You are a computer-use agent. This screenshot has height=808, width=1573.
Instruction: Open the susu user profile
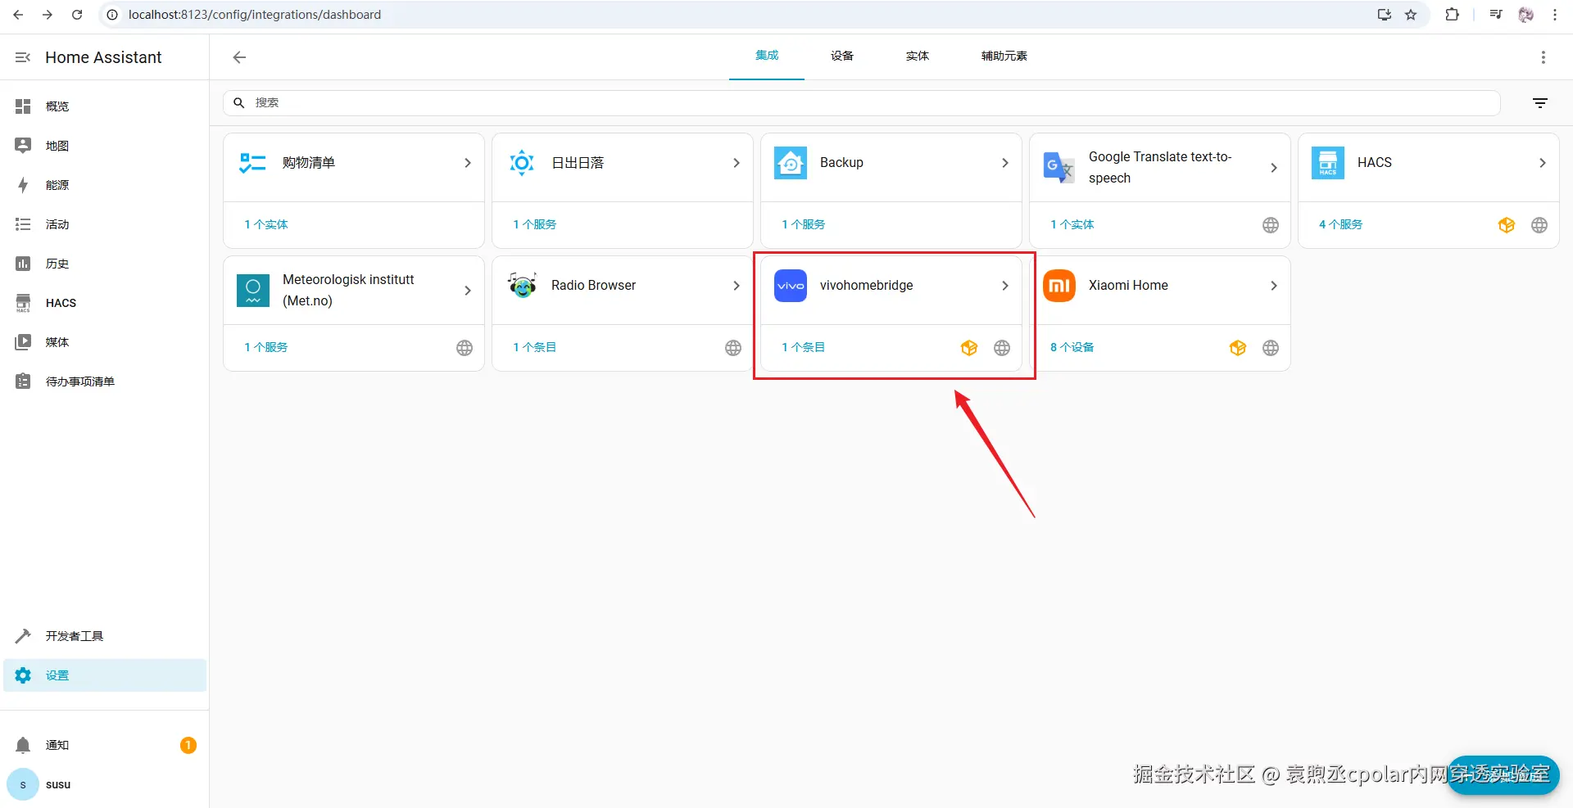click(x=105, y=784)
